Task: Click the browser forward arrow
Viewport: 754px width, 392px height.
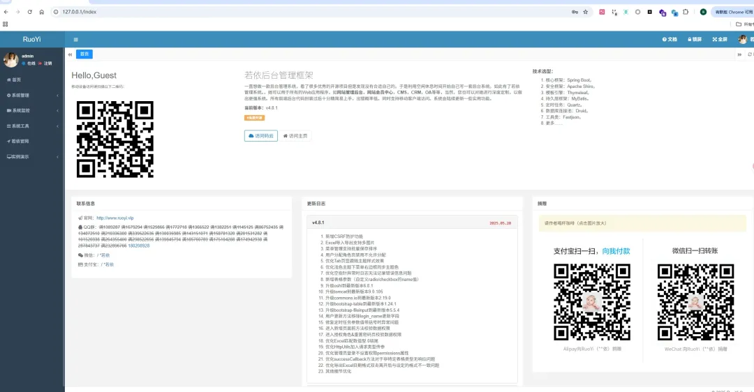Action: 17,12
